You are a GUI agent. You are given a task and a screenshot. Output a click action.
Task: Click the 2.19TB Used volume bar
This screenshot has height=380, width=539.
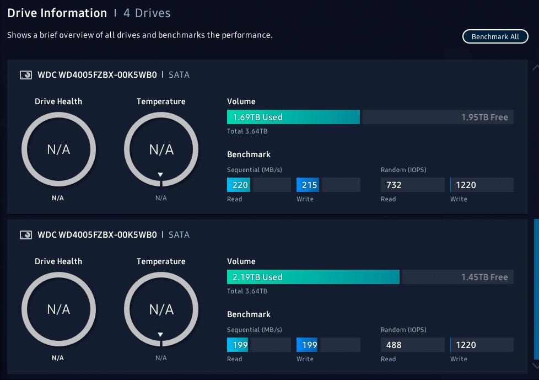[313, 277]
